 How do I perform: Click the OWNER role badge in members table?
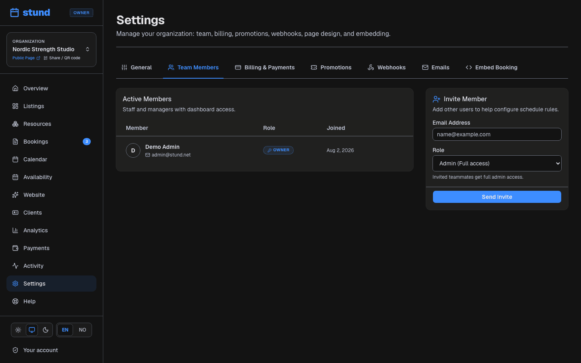[278, 150]
